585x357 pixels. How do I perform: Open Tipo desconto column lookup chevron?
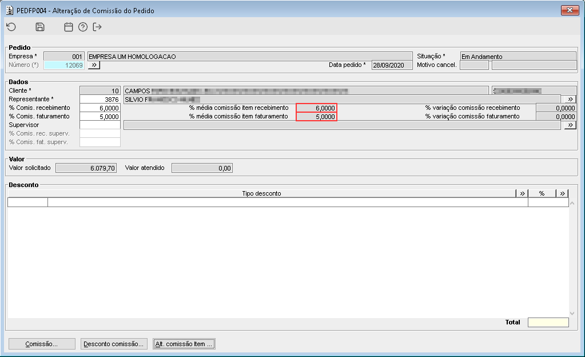(x=522, y=193)
